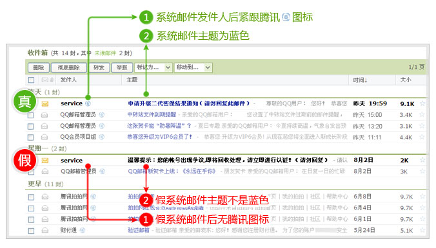This screenshot has height=248, width=436.
Task: Click the 主题 column header
Action: 132,80
